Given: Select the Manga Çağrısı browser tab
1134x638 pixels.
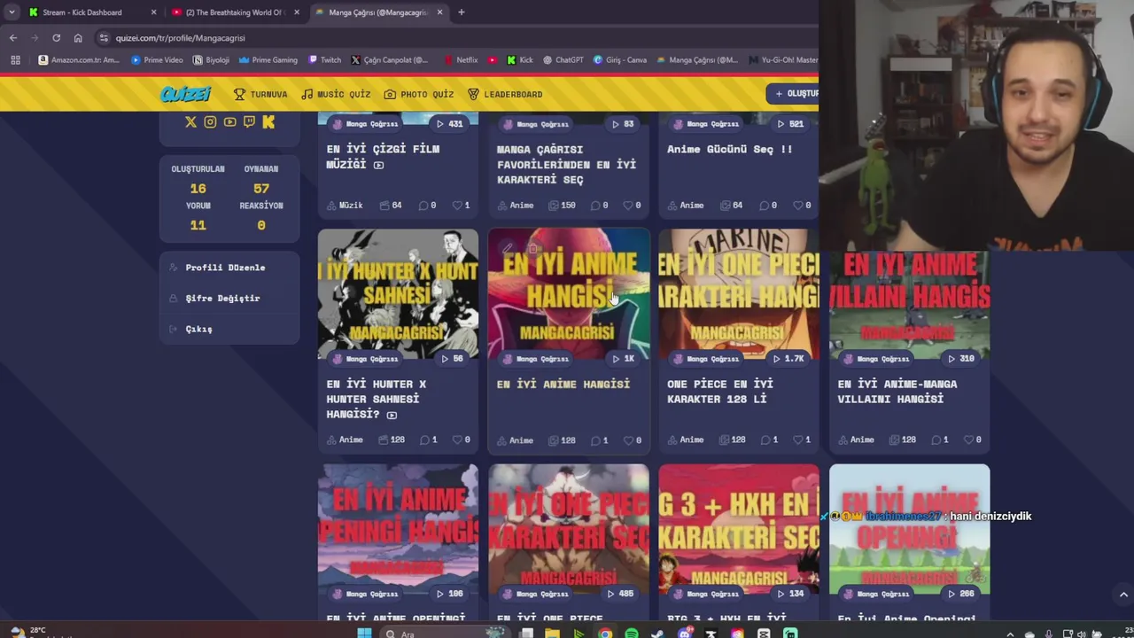Looking at the screenshot, I should [378, 12].
